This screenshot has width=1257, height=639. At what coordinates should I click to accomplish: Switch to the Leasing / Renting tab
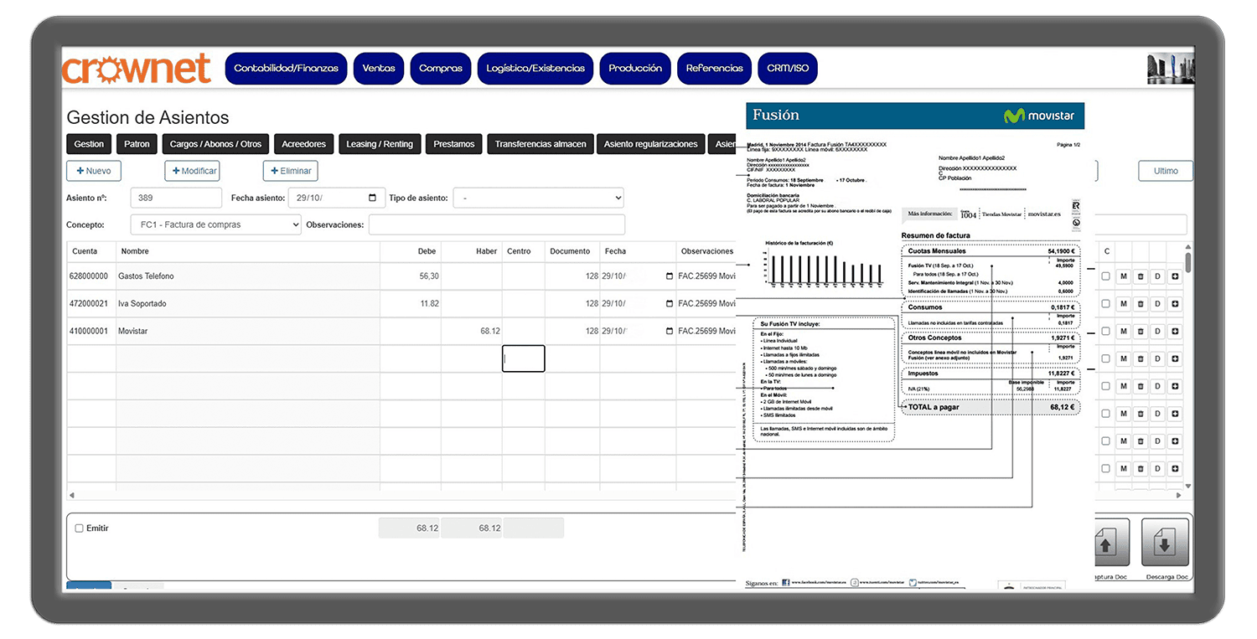[380, 144]
